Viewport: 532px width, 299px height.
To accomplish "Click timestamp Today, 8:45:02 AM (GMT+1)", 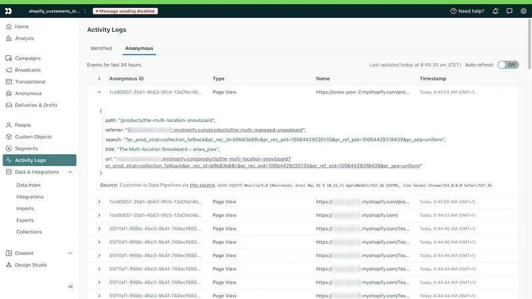I will tap(447, 92).
